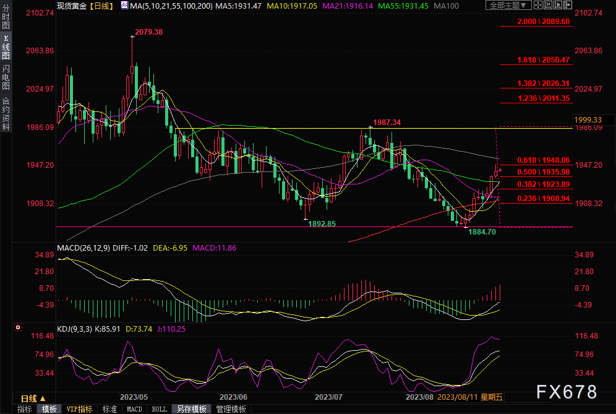
Task: Expand the 日线 period selector
Action: (33, 398)
